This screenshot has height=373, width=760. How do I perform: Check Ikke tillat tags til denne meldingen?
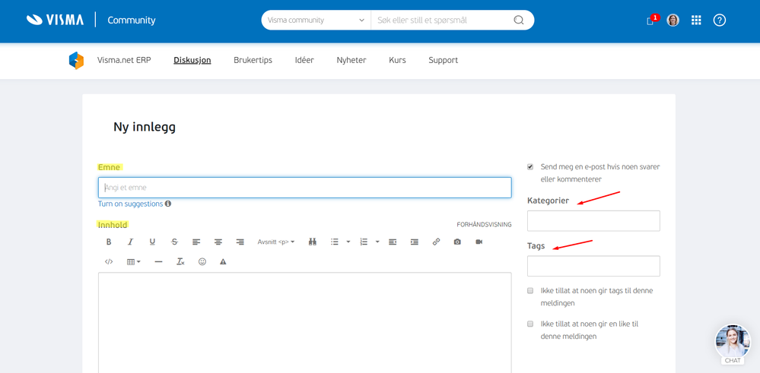pyautogui.click(x=530, y=291)
